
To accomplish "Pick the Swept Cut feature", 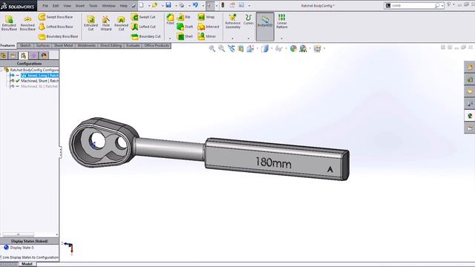I will (x=143, y=17).
